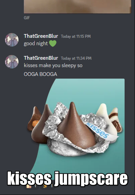Click the Today at 11:15 PM timestamp

pyautogui.click(x=76, y=36)
